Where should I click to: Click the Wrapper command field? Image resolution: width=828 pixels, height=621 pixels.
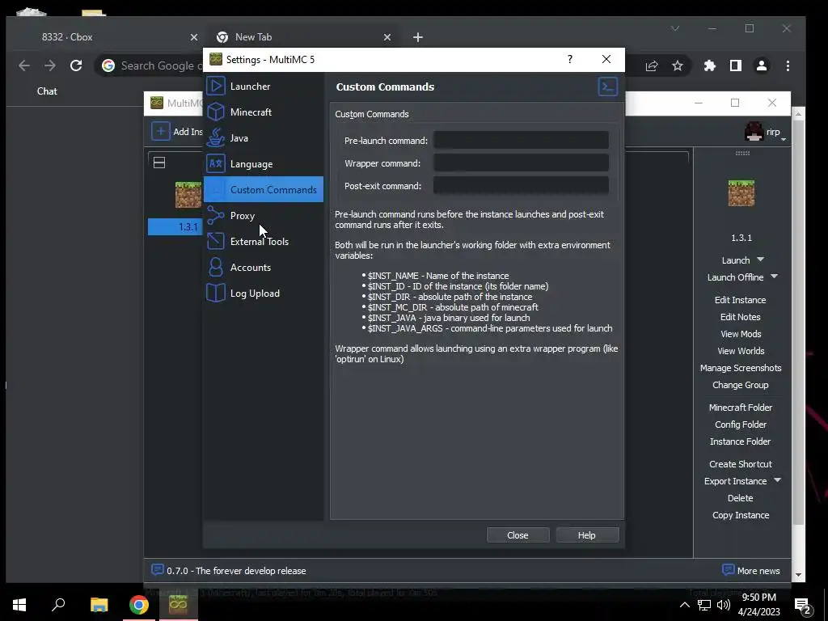(521, 163)
